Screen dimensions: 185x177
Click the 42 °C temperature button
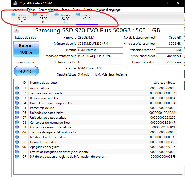pyautogui.click(x=26, y=71)
